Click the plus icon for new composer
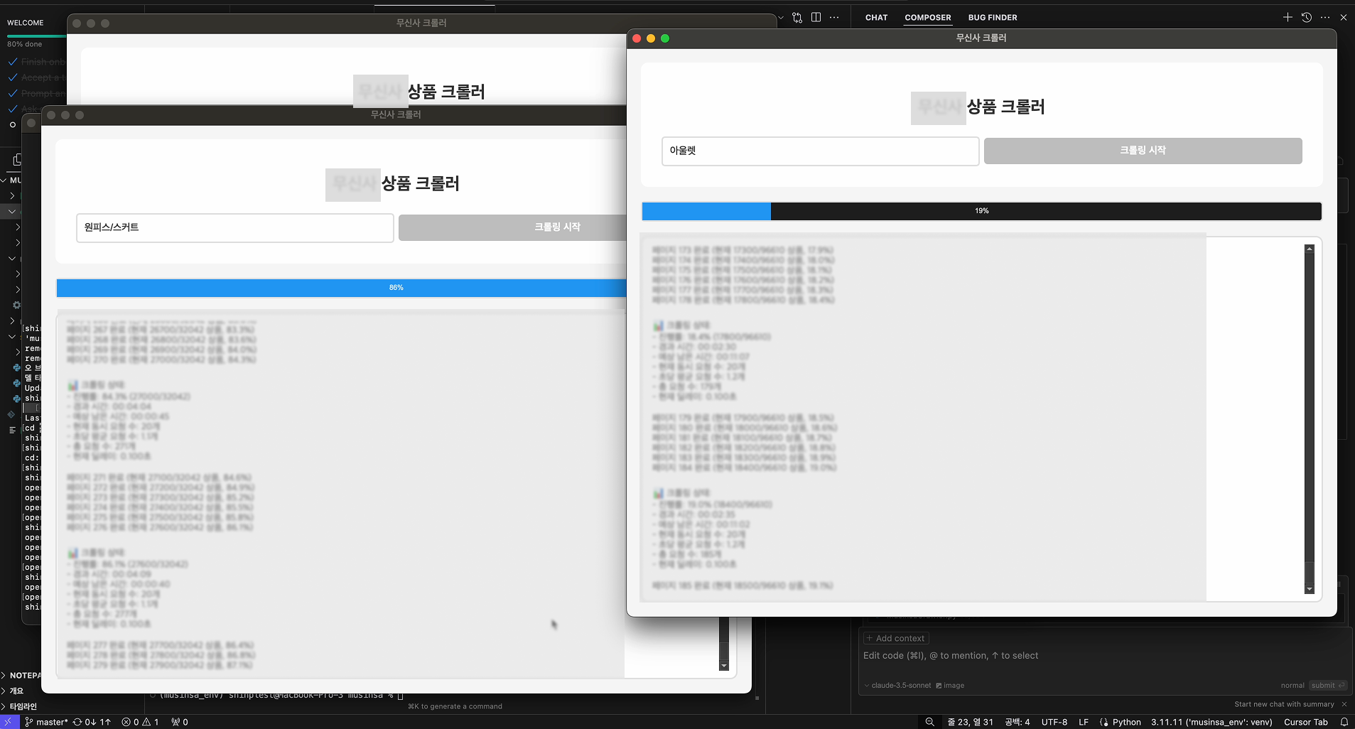1355x729 pixels. click(1287, 17)
